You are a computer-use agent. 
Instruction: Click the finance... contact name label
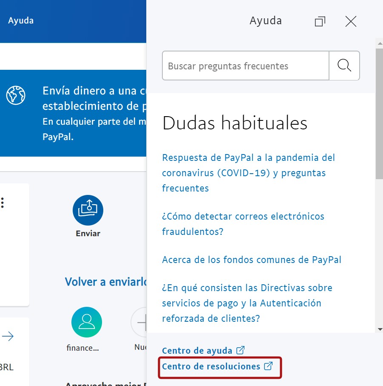pyautogui.click(x=82, y=348)
